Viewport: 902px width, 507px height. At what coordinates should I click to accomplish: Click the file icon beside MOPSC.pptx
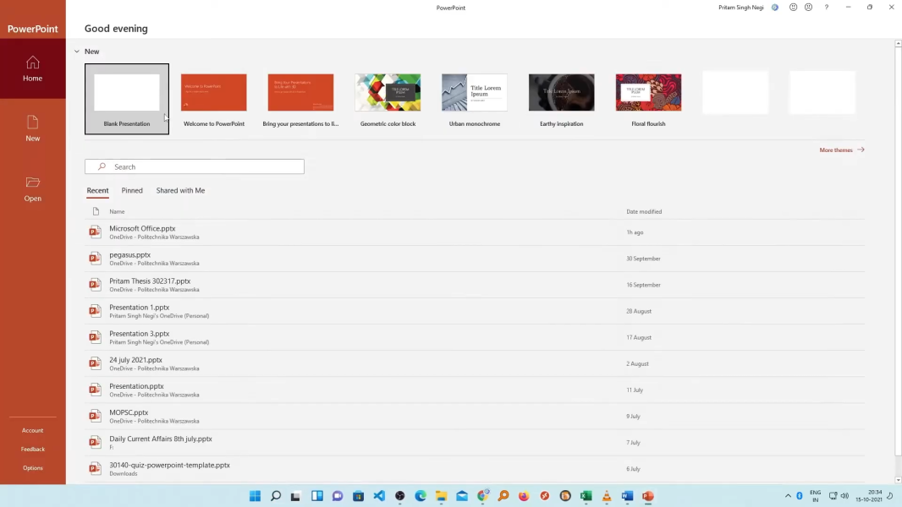click(x=95, y=416)
